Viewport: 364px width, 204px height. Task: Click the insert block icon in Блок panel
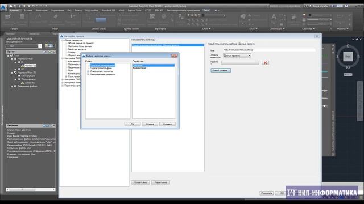pos(243,16)
